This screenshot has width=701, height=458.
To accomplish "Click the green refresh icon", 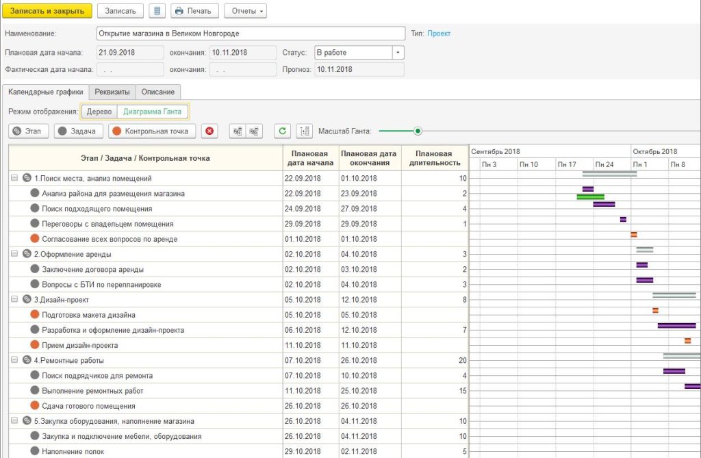I will [281, 131].
